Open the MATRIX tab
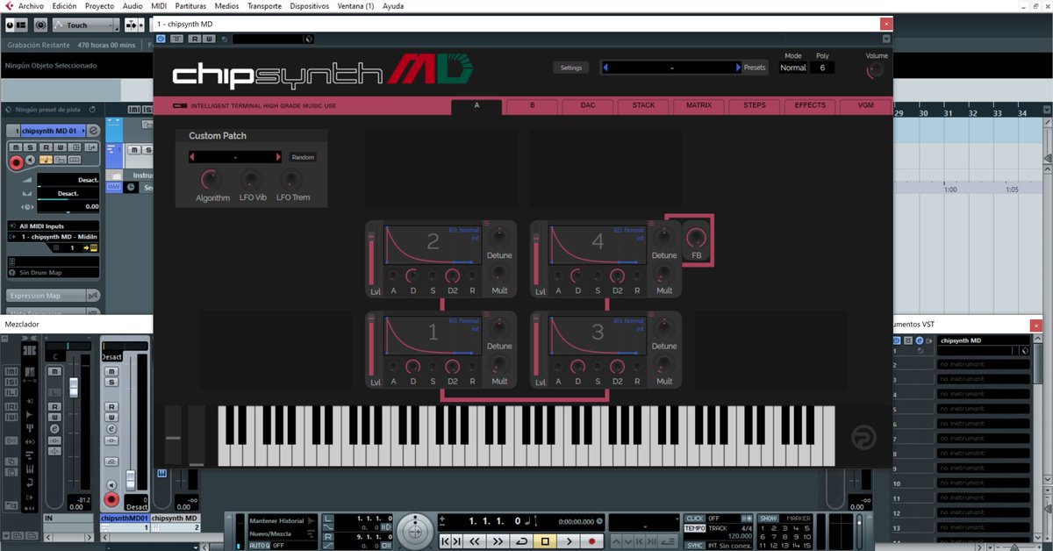The image size is (1053, 551). 698,106
